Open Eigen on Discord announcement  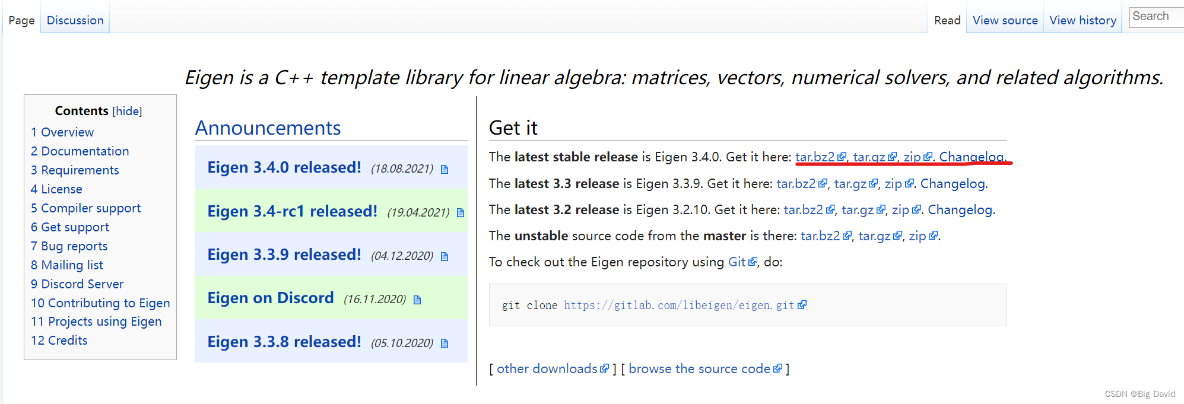point(271,298)
